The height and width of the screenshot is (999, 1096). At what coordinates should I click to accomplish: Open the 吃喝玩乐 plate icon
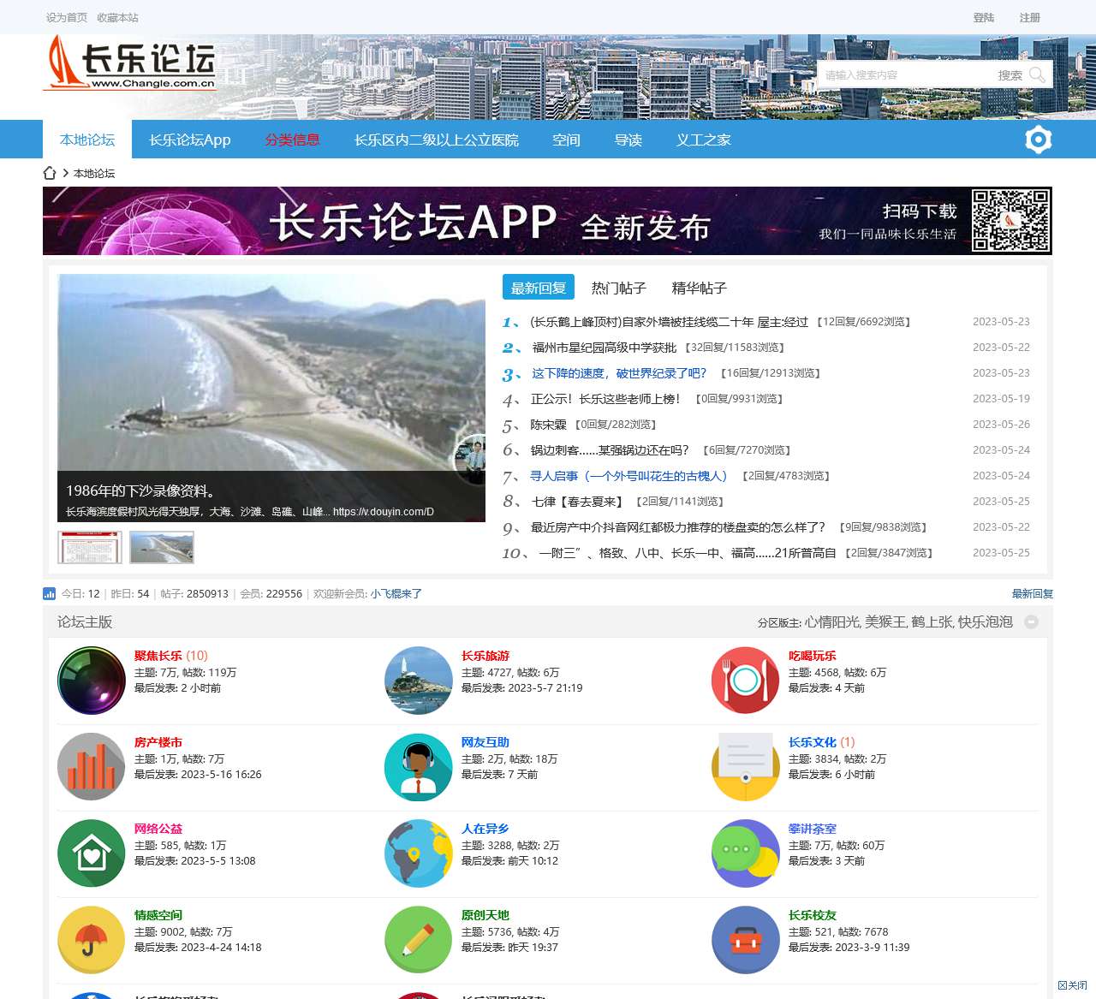pos(746,680)
